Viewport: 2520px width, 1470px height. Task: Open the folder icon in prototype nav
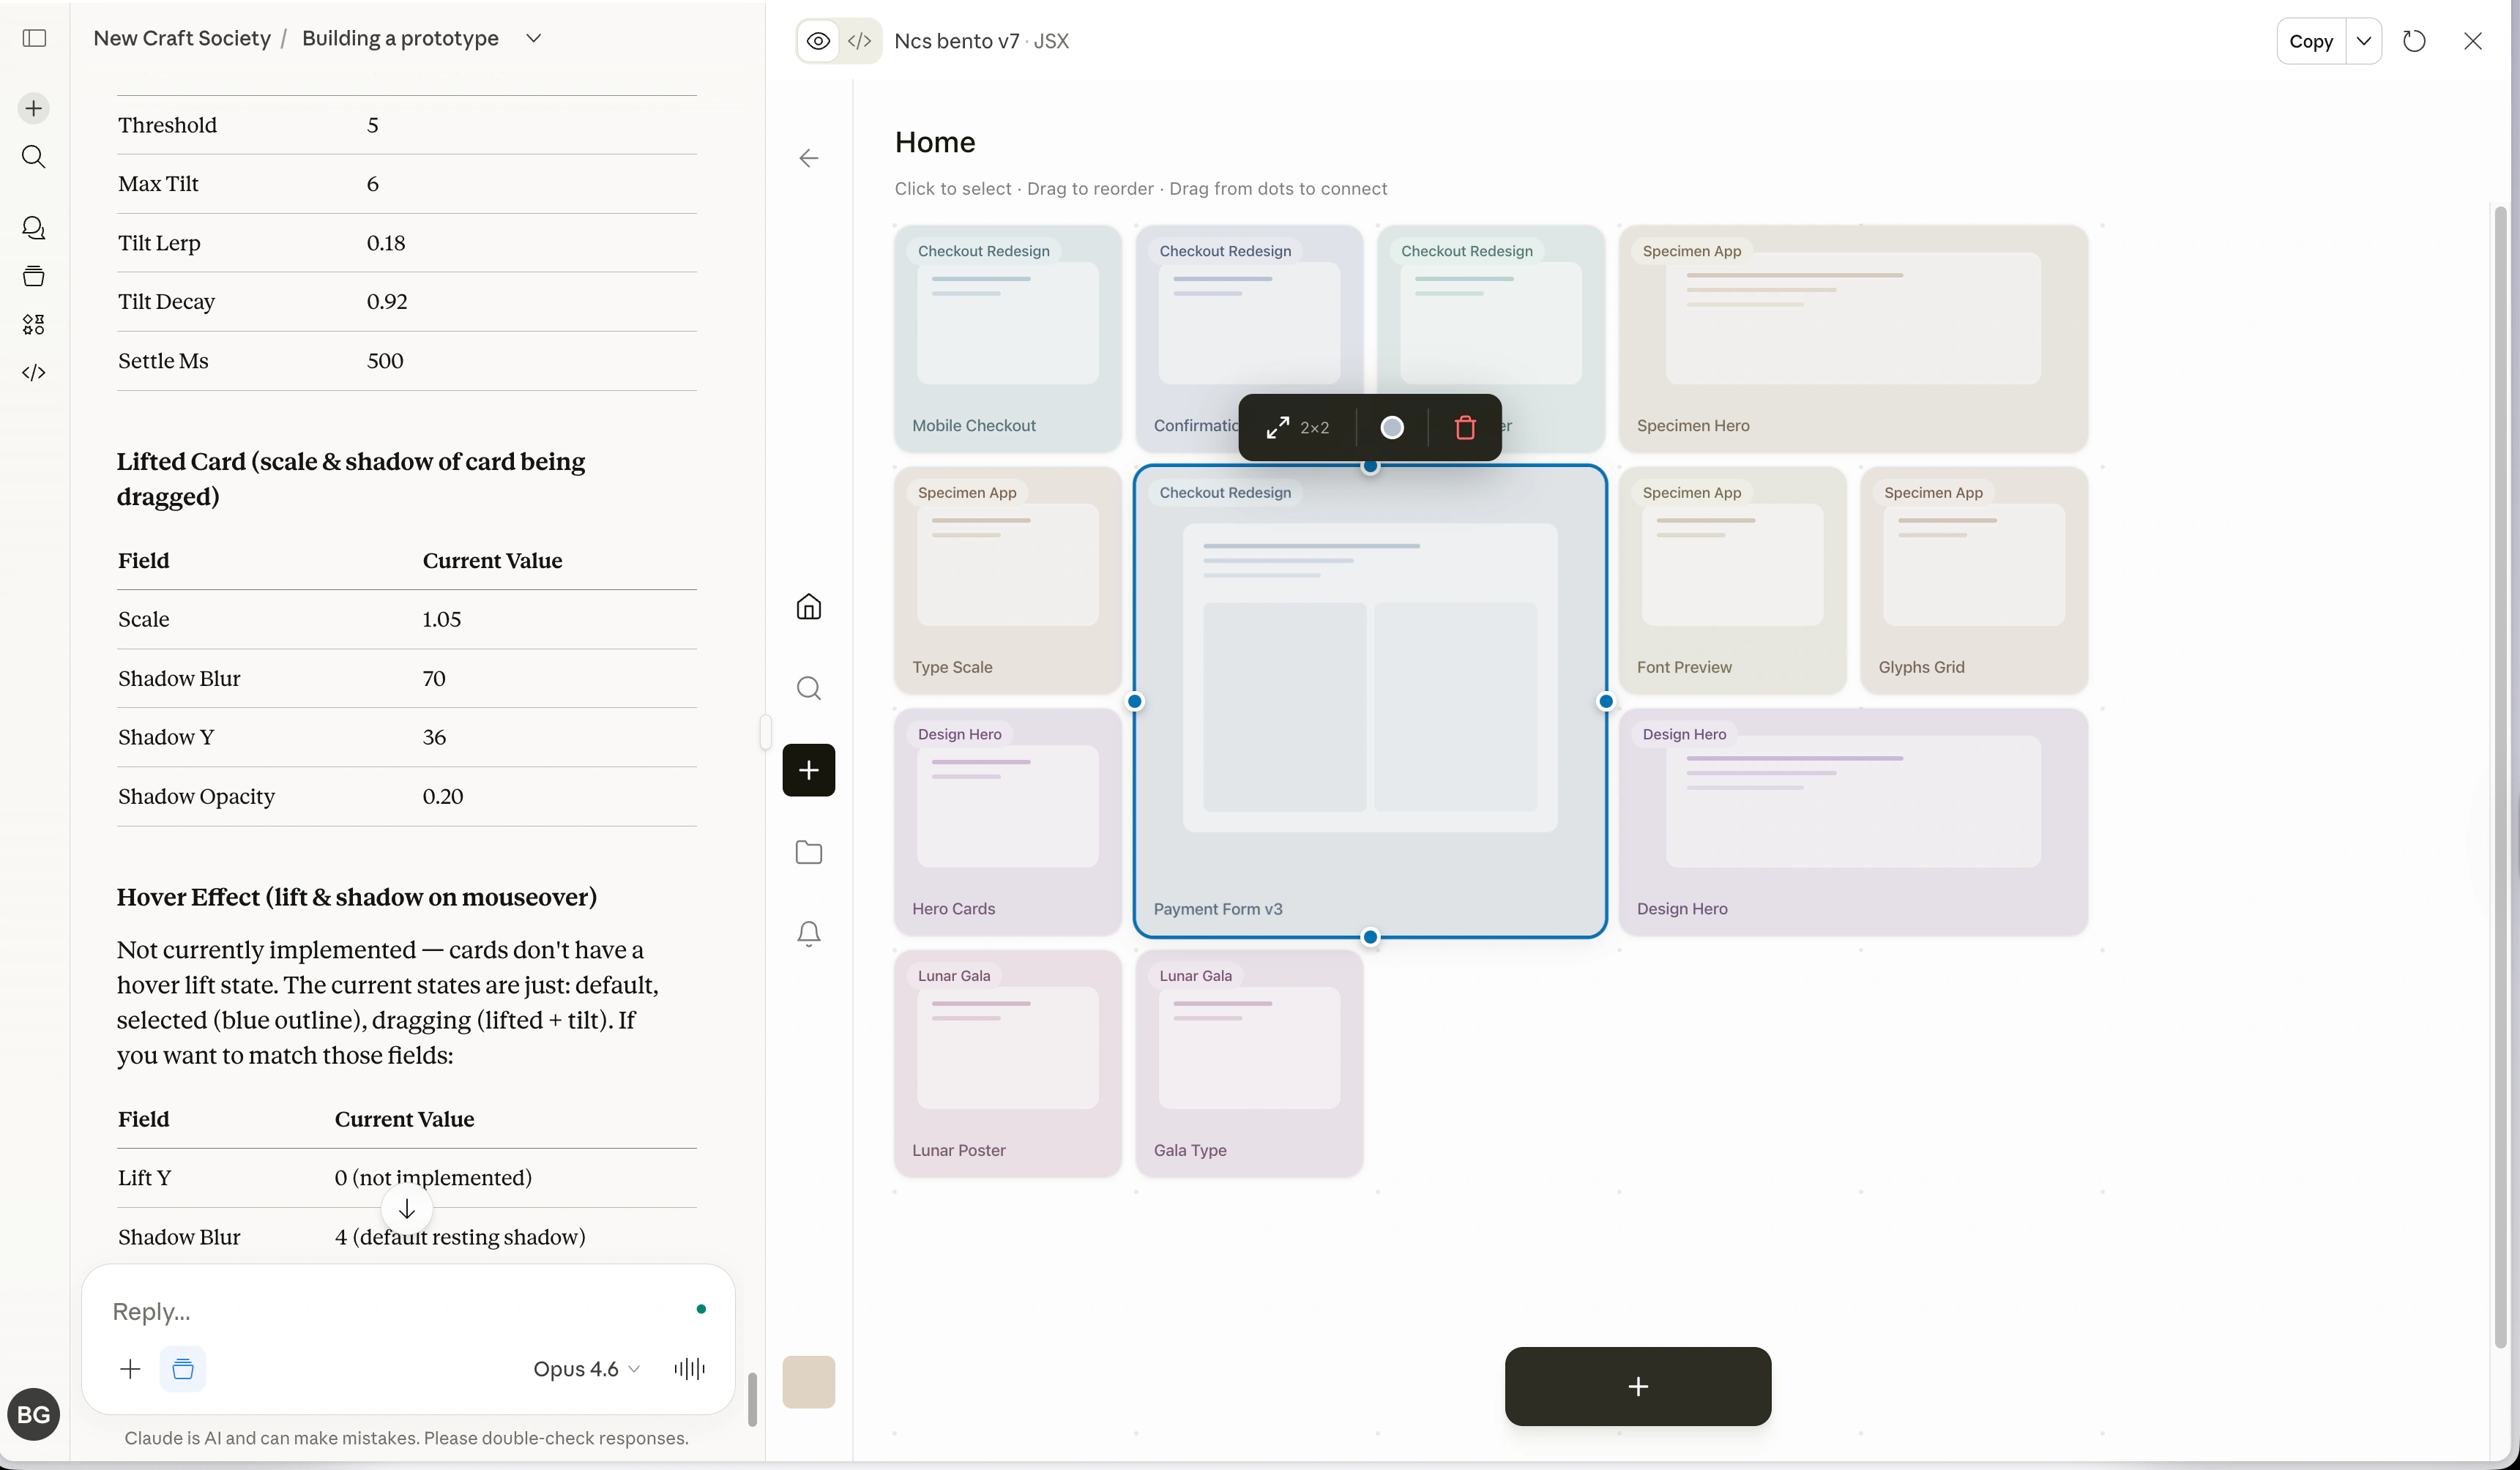(809, 852)
